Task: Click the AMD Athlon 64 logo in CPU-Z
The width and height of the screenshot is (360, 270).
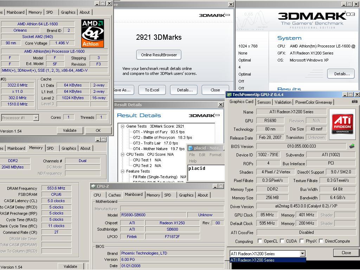Action: [92, 33]
